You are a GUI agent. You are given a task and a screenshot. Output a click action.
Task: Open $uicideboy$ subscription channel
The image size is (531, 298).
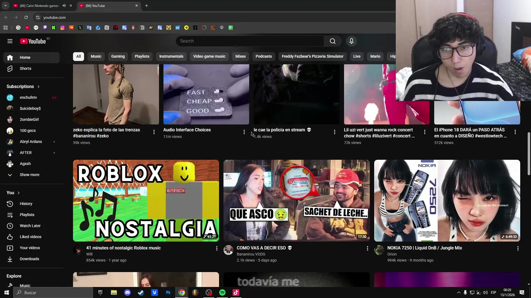32,108
